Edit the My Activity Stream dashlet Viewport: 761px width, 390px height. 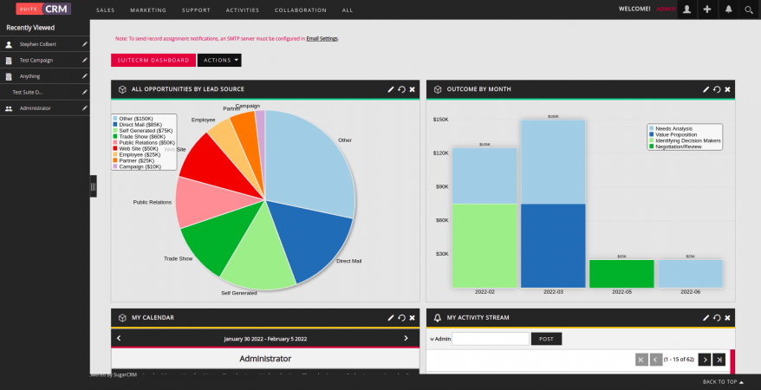tap(706, 318)
